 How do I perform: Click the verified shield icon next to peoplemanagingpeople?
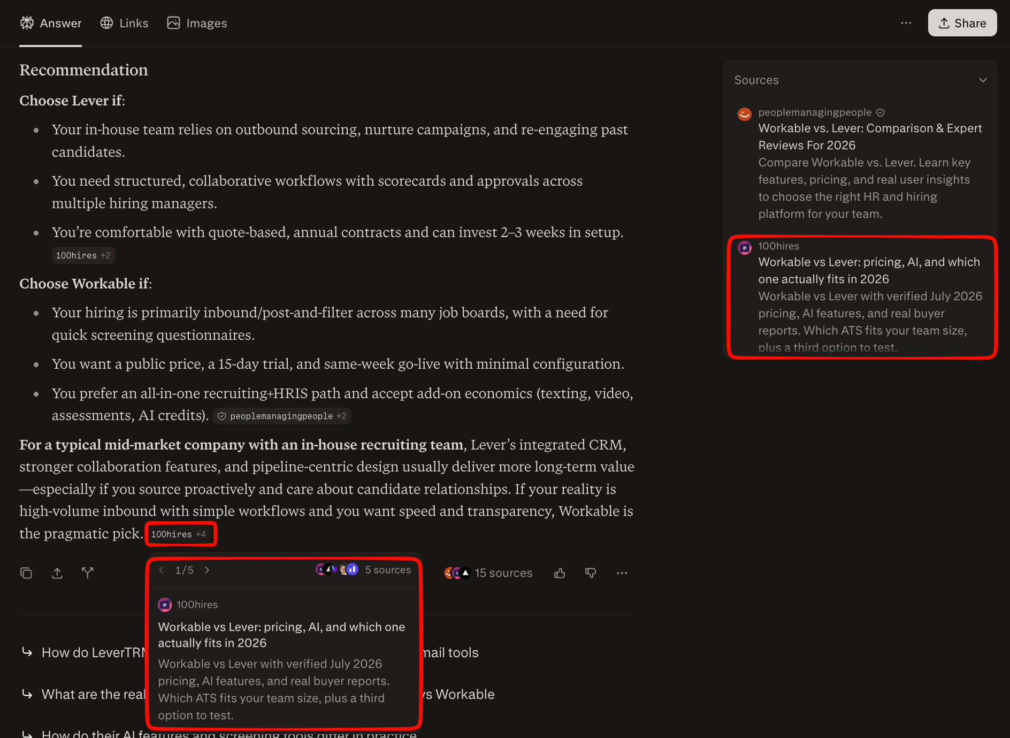881,112
